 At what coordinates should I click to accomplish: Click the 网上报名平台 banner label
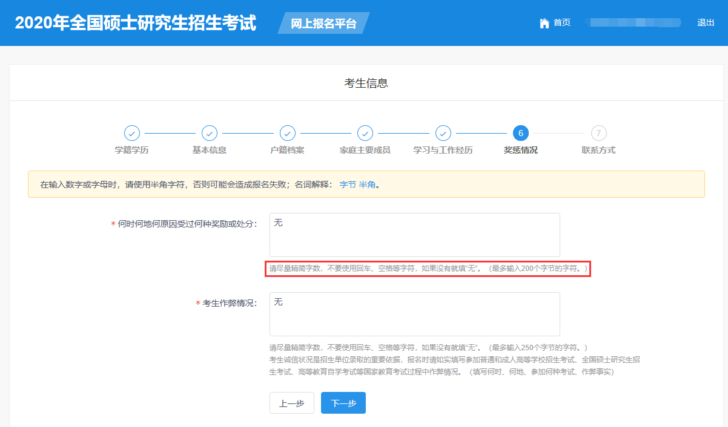(323, 24)
